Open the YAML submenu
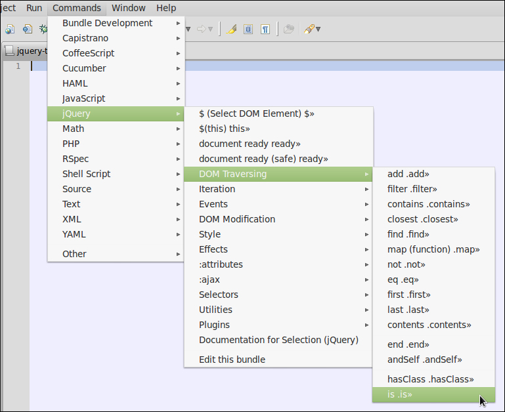Image resolution: width=505 pixels, height=412 pixels. [116, 235]
